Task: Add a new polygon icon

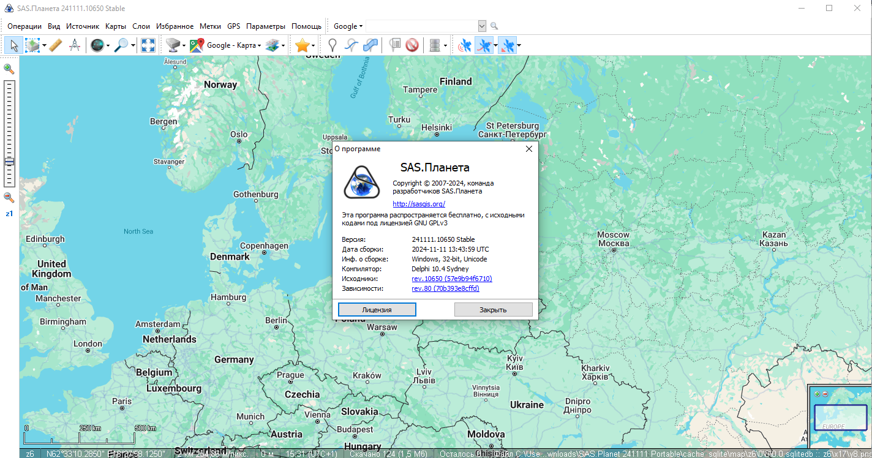Action: (369, 45)
